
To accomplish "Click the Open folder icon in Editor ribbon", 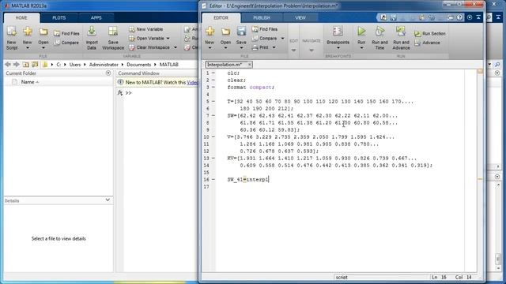I will coord(225,32).
